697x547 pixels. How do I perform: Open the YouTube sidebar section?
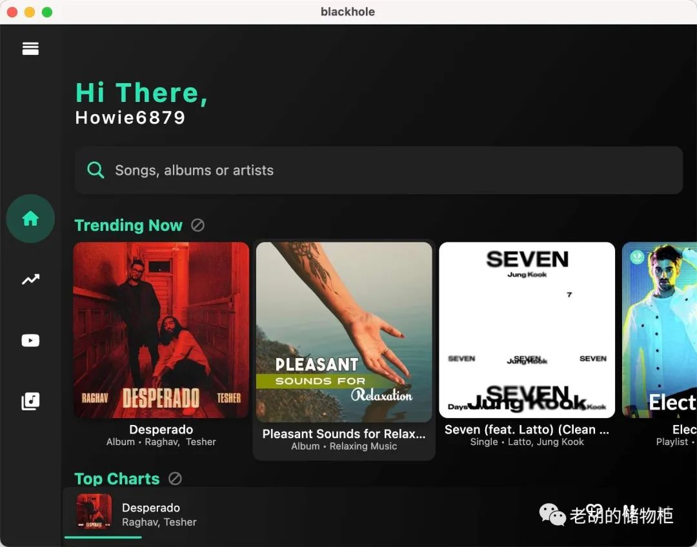(30, 341)
